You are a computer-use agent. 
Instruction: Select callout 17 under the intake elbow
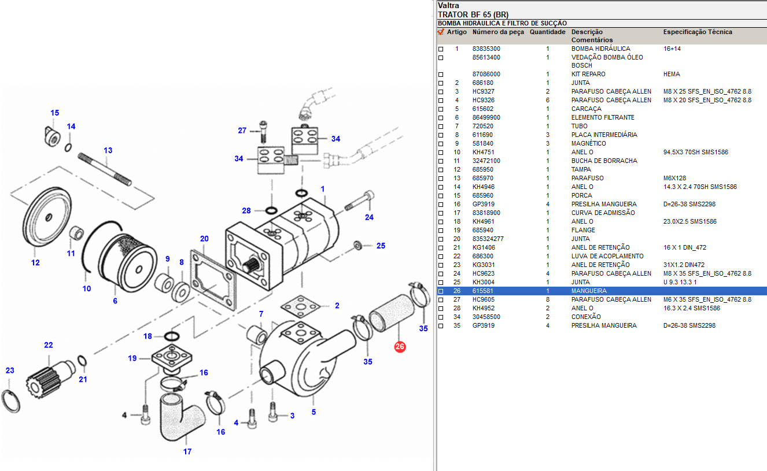coord(187,451)
